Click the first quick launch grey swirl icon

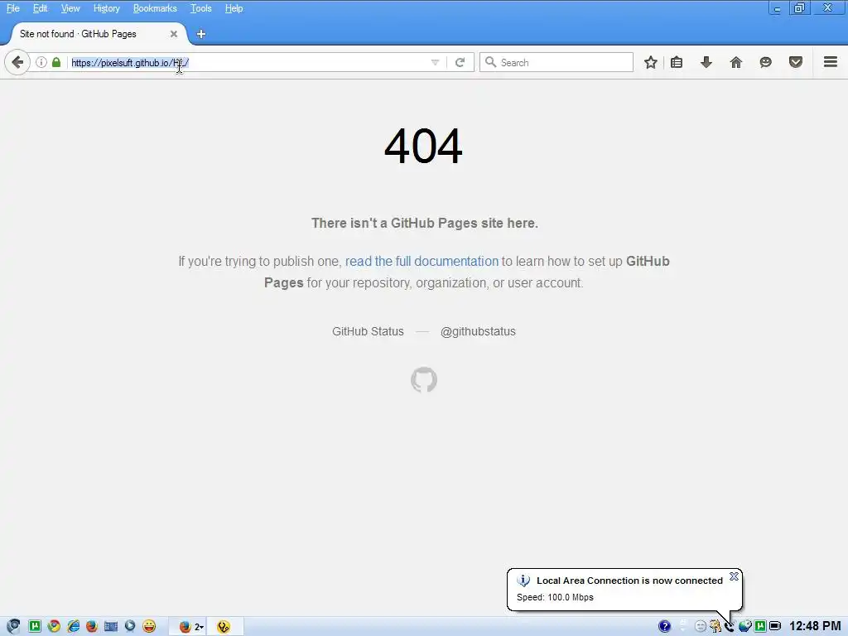pyautogui.click(x=13, y=626)
